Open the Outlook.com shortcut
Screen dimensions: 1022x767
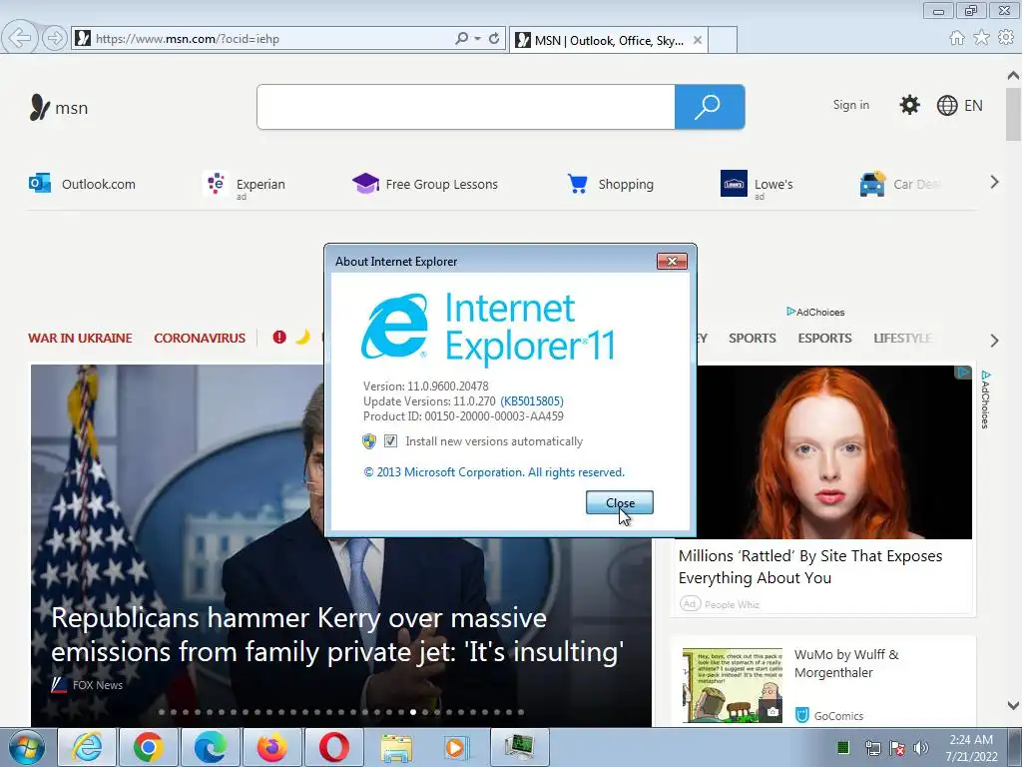(x=82, y=184)
